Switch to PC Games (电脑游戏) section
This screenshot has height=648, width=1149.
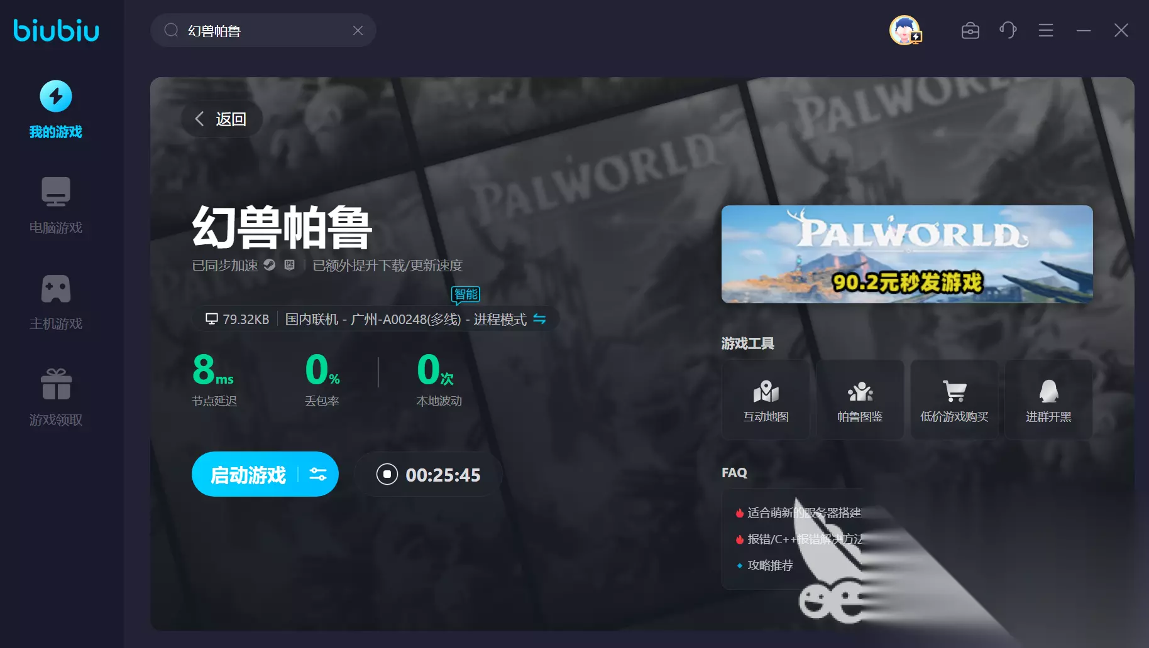pos(56,205)
